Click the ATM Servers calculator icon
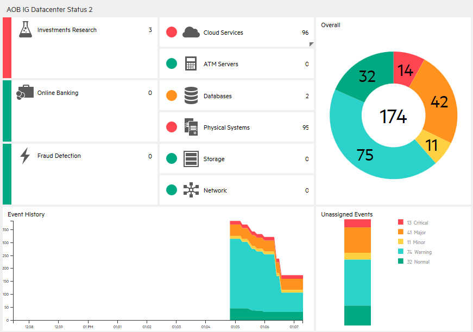473x332 pixels. (x=191, y=63)
